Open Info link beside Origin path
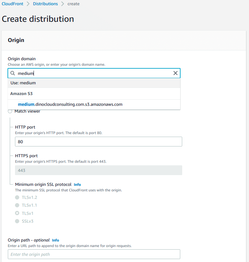This screenshot has height=262, width=249. (x=55, y=240)
